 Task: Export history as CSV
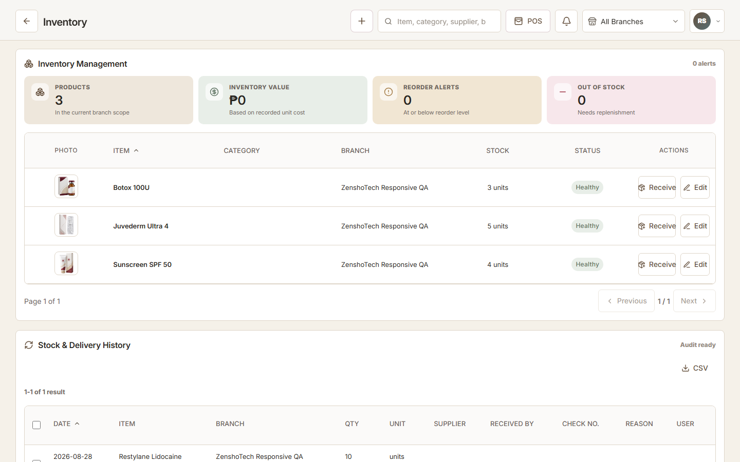point(695,368)
